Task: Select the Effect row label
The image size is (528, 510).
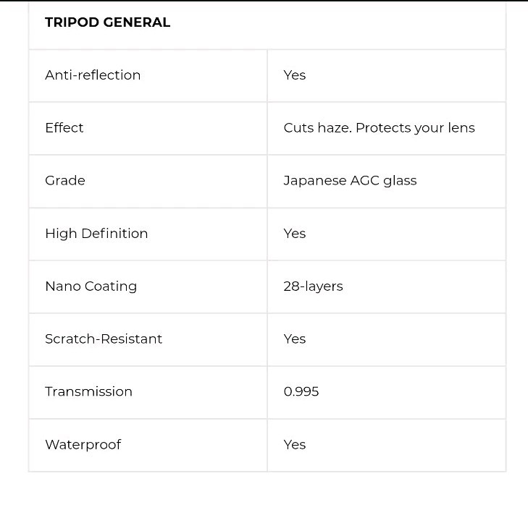Action: click(64, 128)
